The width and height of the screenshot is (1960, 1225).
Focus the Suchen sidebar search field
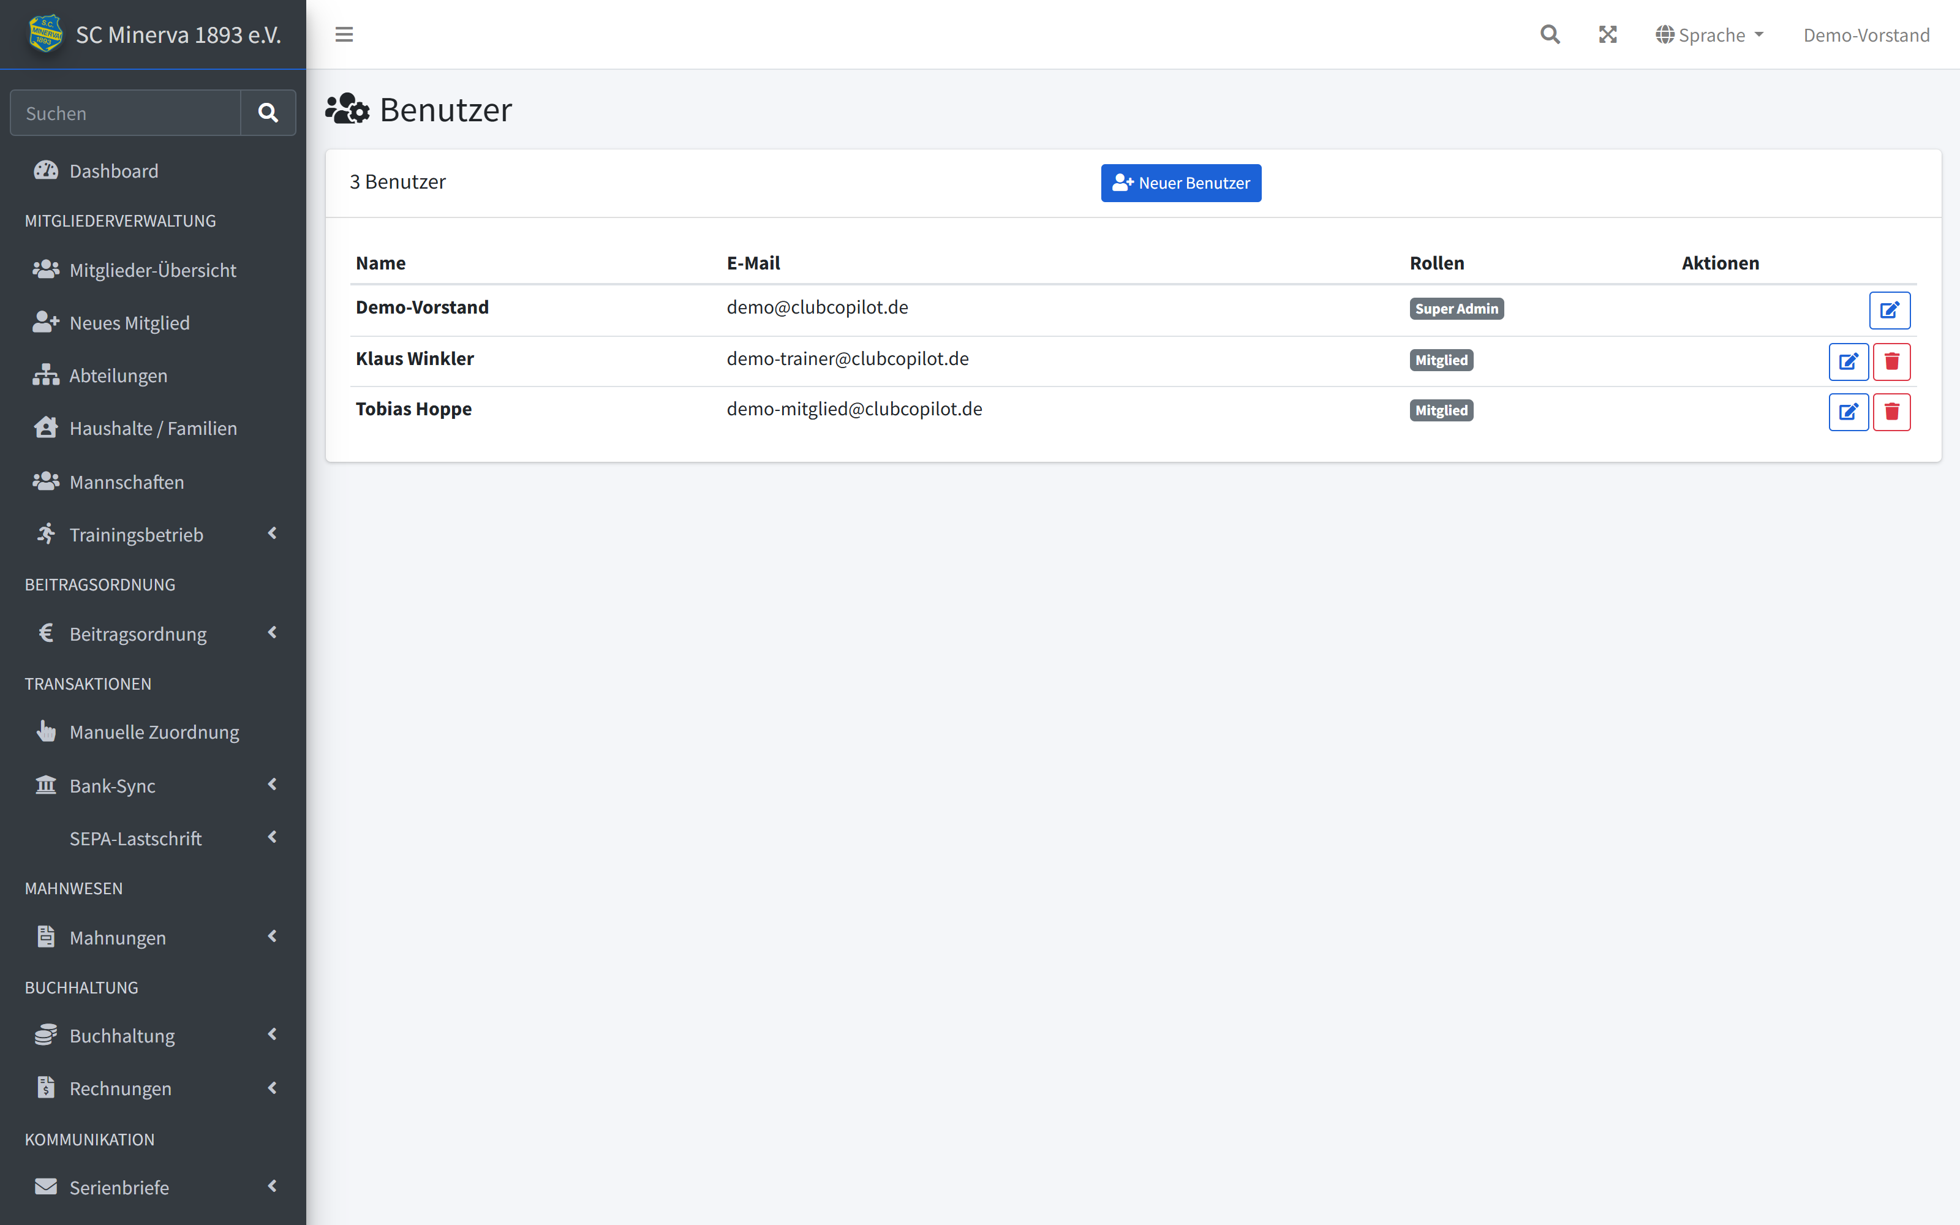tap(126, 113)
